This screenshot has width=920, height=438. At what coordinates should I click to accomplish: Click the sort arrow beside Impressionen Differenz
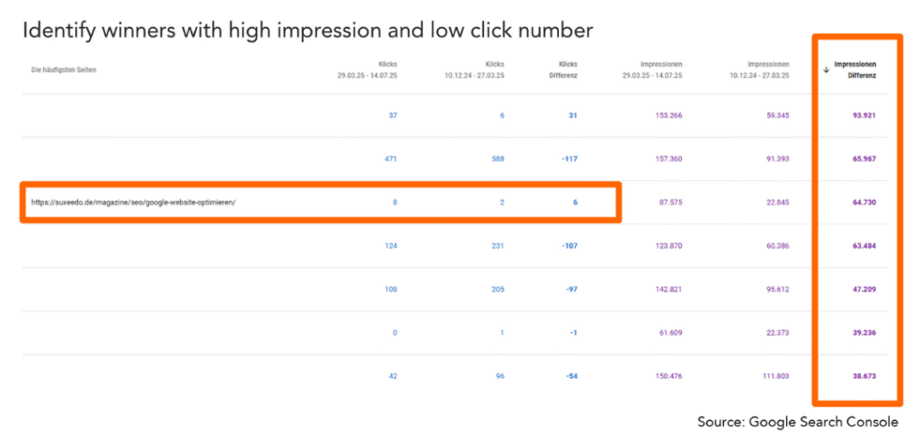(827, 70)
